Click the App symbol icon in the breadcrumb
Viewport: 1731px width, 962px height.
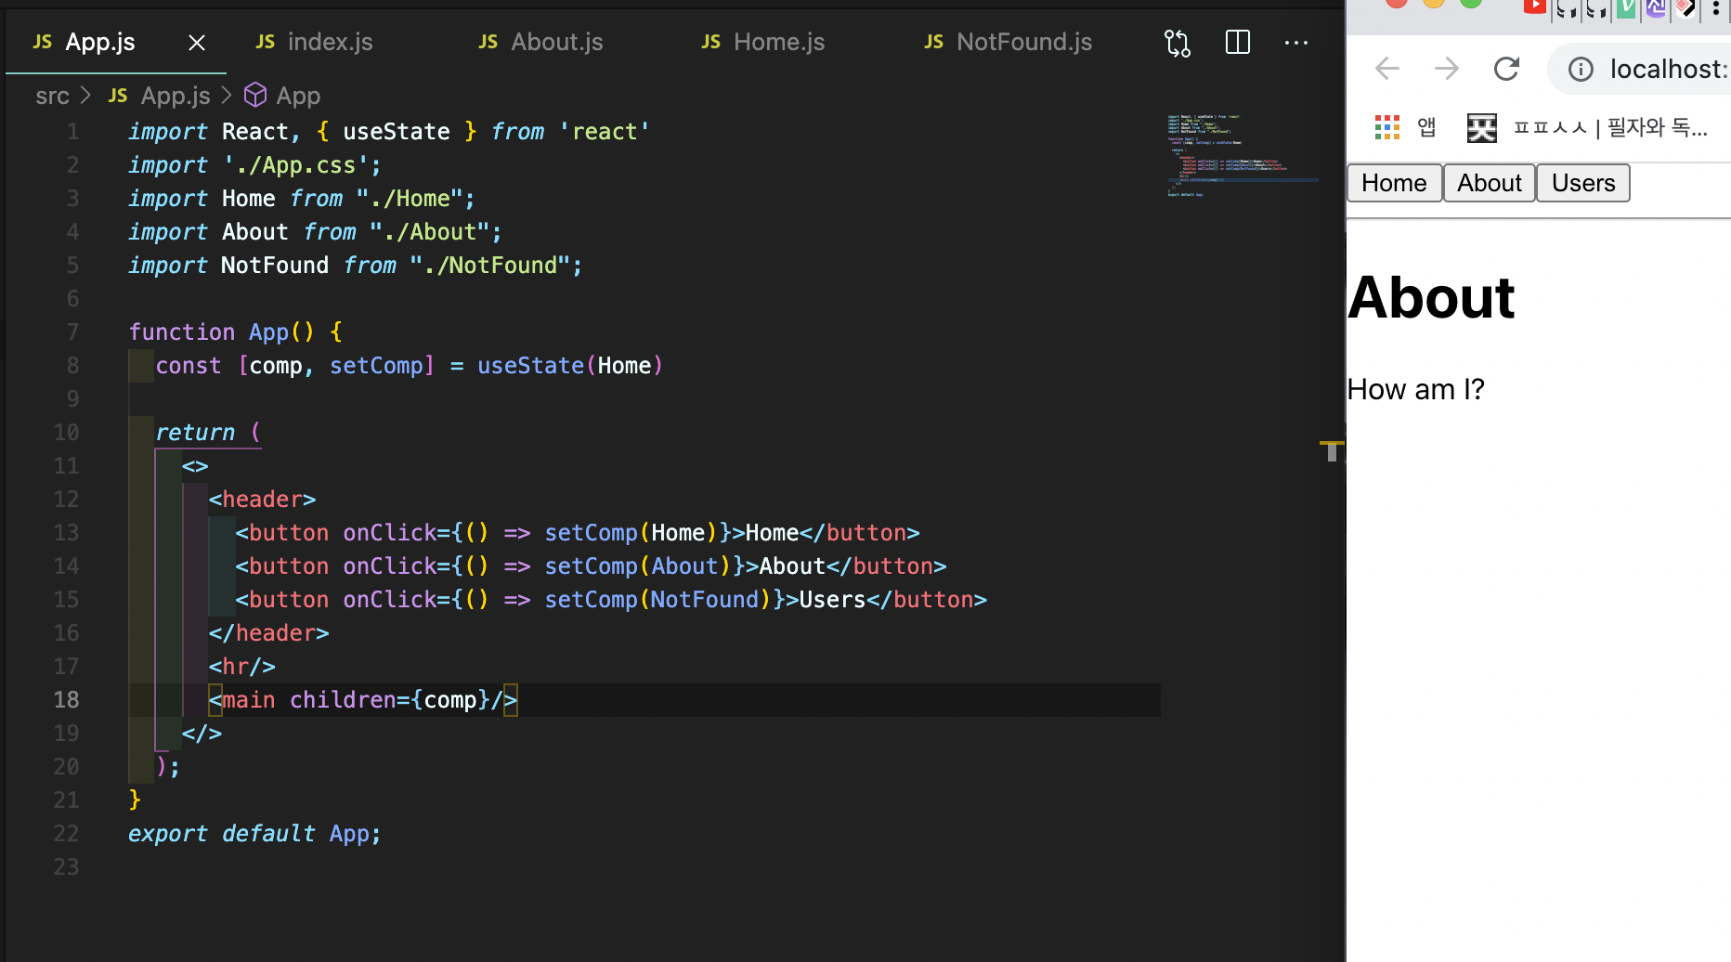254,95
